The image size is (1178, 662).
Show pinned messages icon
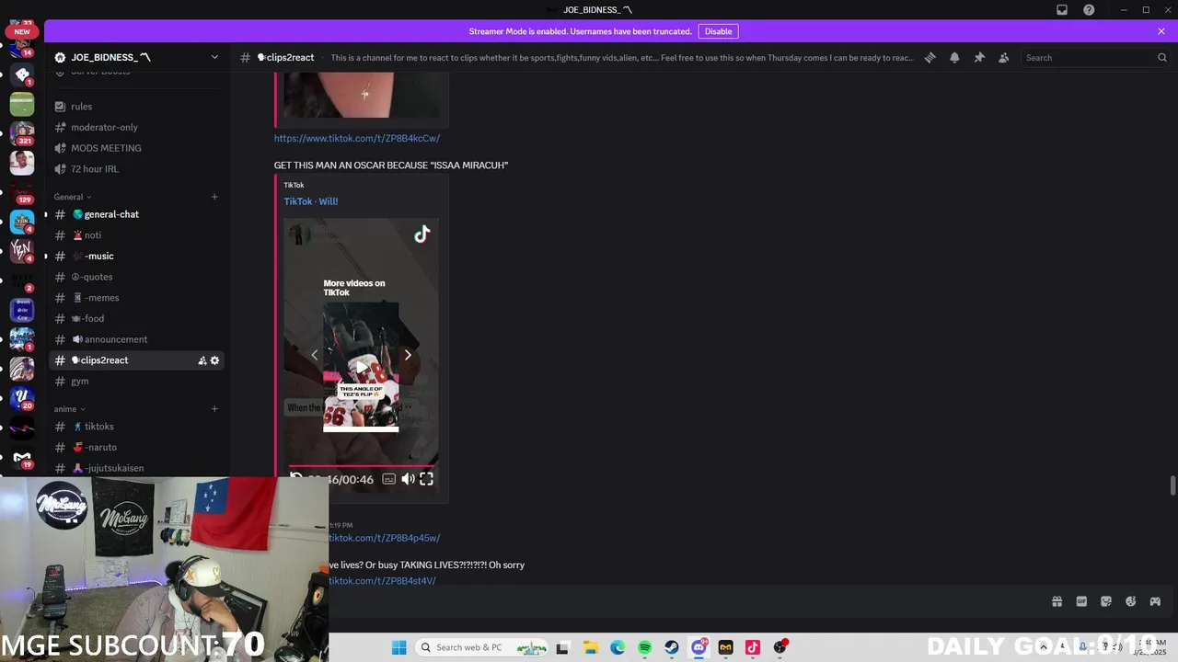pyautogui.click(x=979, y=57)
